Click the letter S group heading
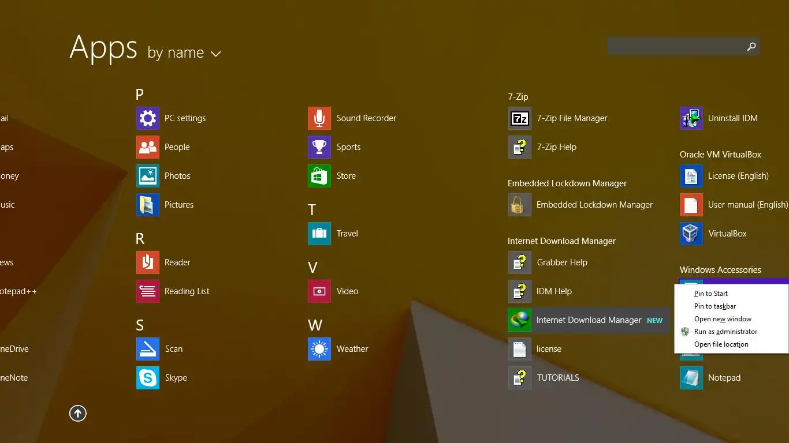789x443 pixels. (140, 325)
